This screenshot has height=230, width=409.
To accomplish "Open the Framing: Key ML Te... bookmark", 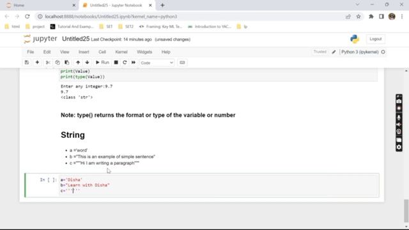I will (x=160, y=27).
